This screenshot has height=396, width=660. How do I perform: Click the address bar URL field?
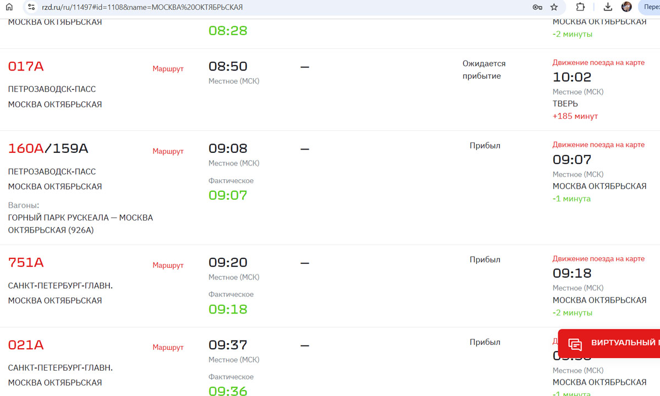pyautogui.click(x=275, y=7)
